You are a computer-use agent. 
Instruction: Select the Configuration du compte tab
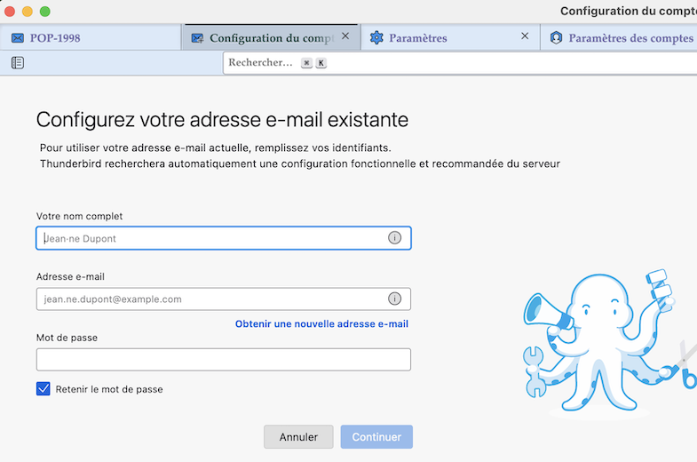[x=263, y=38]
